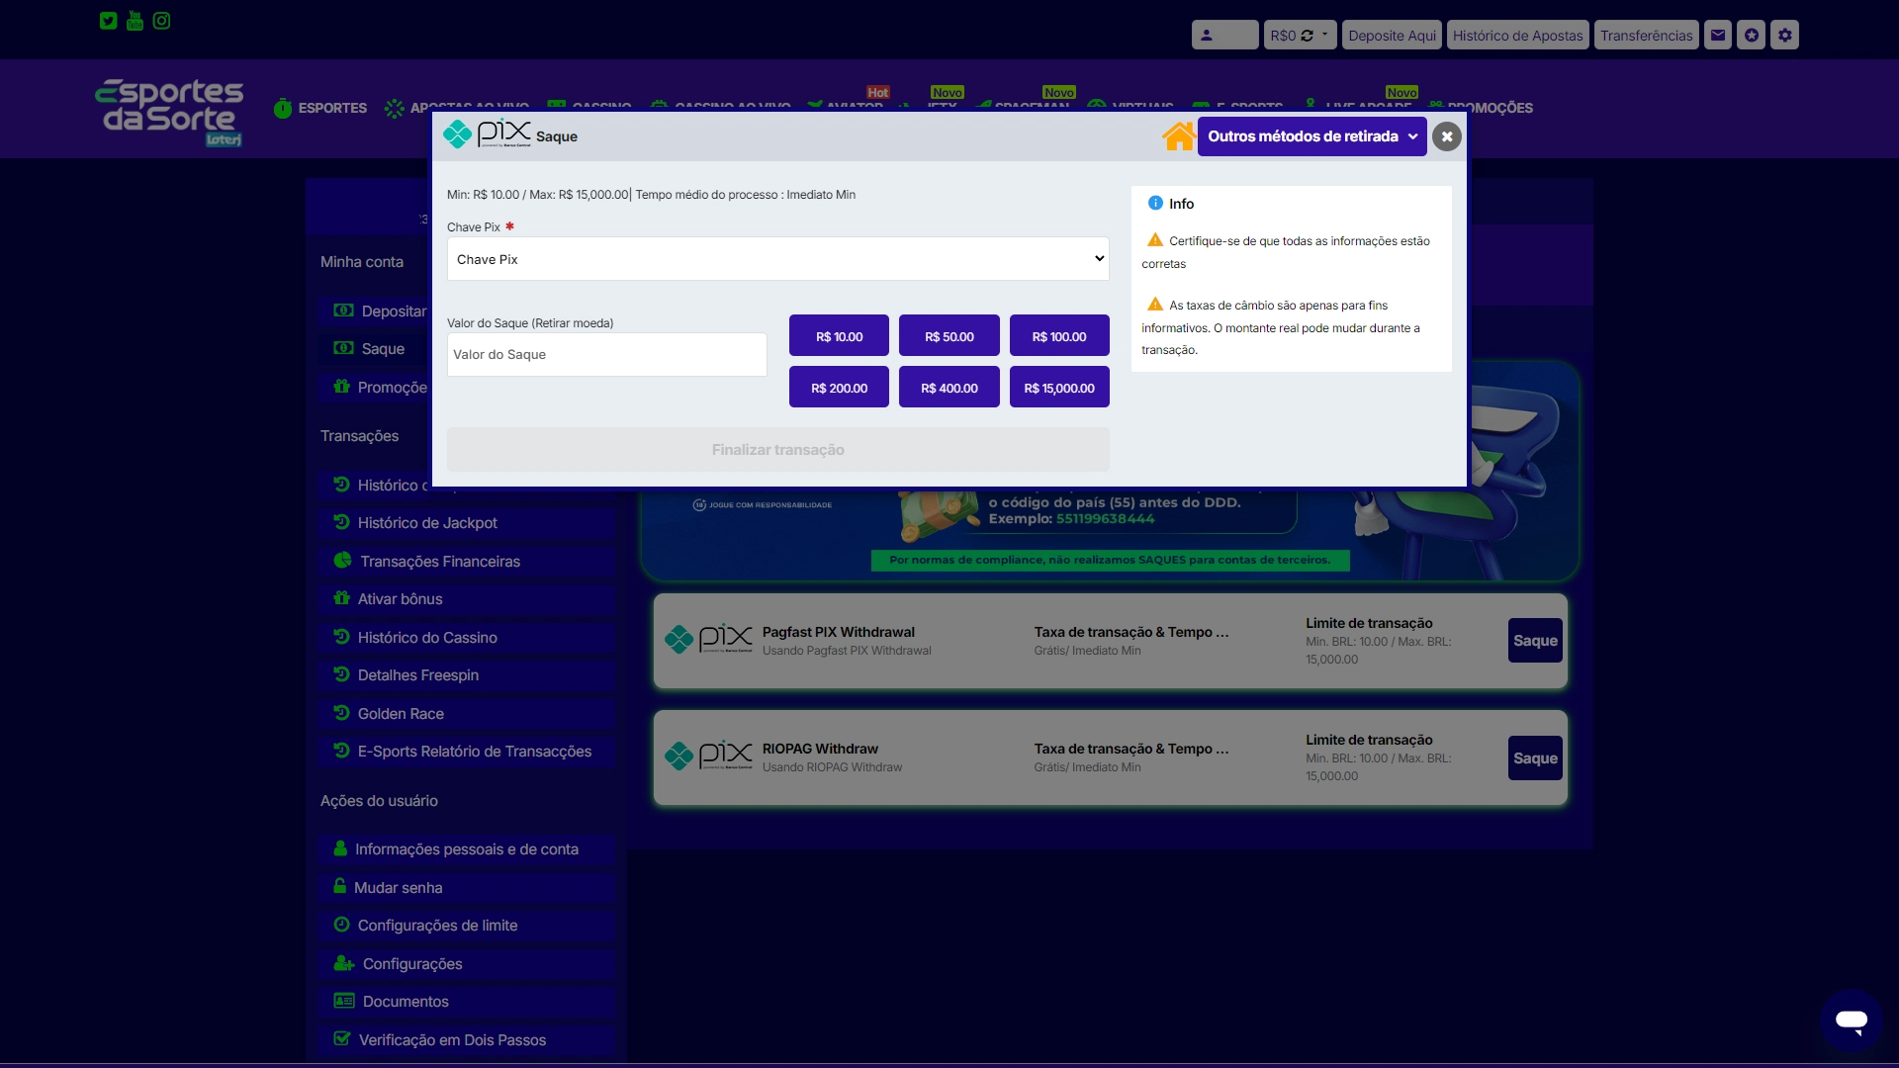Open the Twitter social link icon
This screenshot has width=1899, height=1068.
109,21
